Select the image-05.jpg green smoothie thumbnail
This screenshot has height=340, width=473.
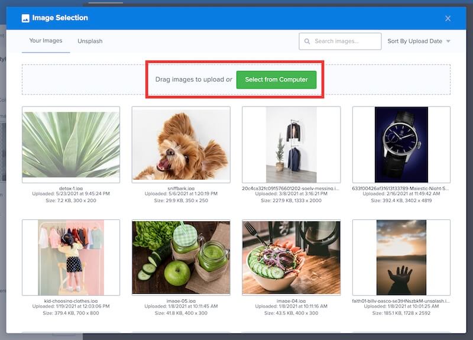181,257
